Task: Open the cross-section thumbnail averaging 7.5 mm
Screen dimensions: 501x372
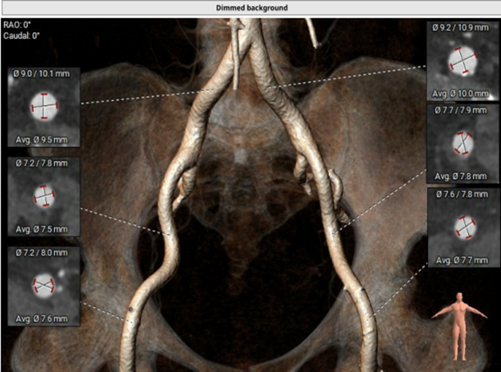Action: click(x=44, y=196)
